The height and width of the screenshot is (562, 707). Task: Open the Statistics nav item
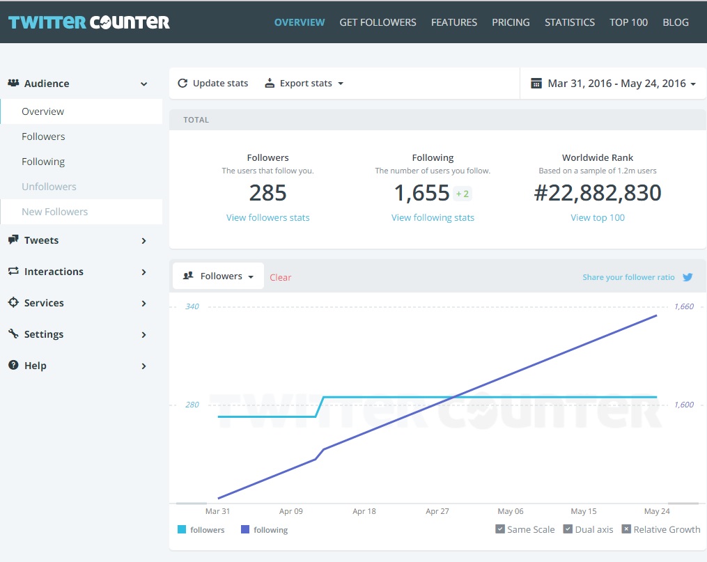570,22
